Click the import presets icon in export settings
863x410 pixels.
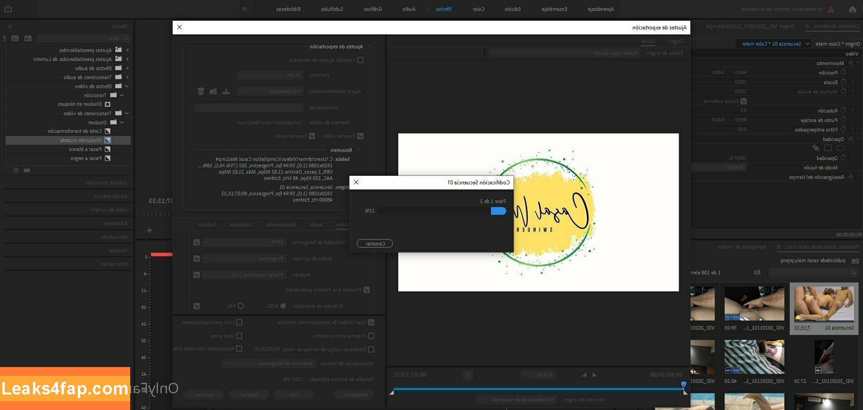tap(213, 91)
